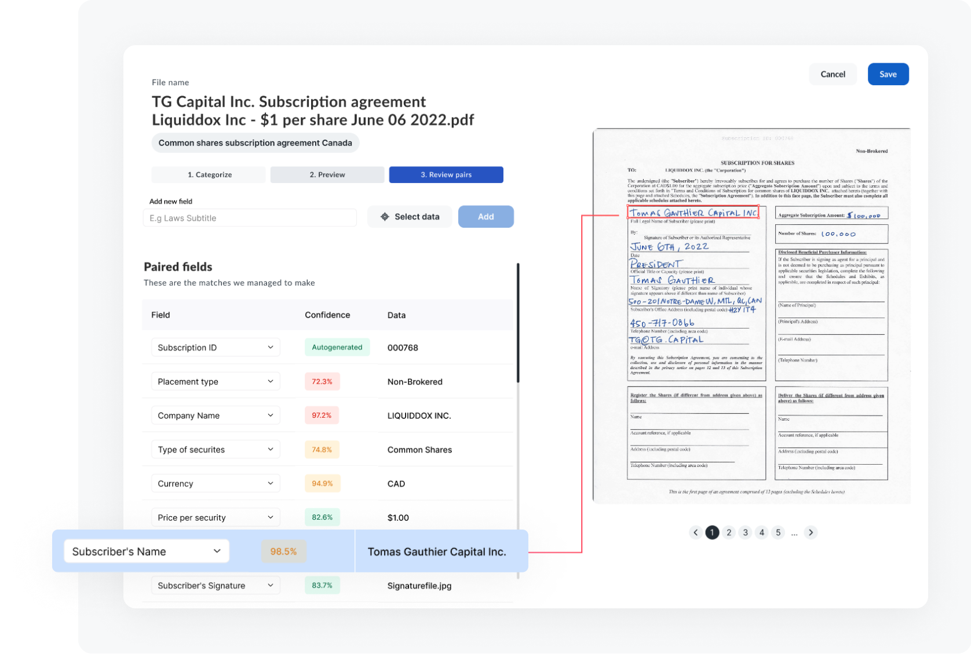Click the 98.5% confidence badge

click(x=283, y=552)
